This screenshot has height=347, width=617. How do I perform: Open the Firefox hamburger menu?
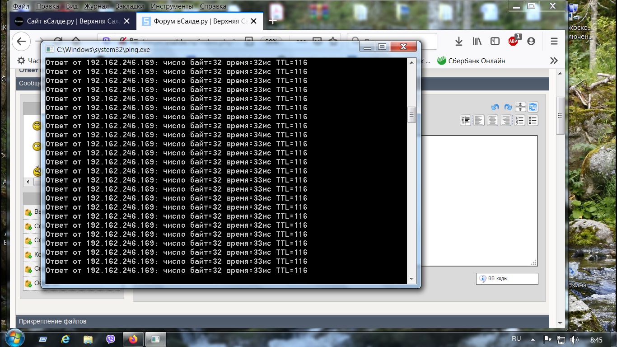pos(554,42)
